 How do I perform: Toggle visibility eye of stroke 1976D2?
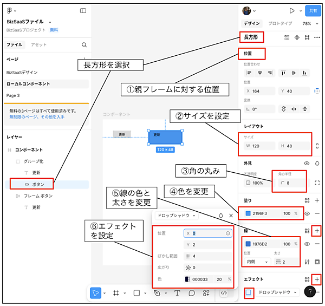coord(307,244)
